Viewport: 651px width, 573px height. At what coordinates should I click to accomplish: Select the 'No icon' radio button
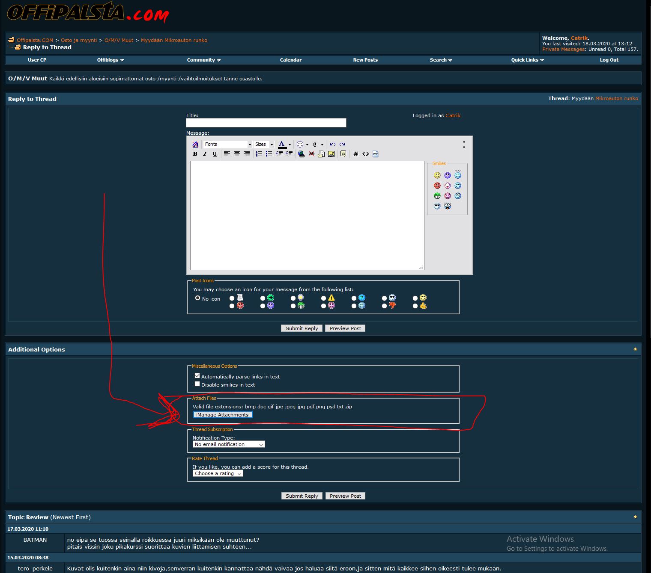point(197,298)
